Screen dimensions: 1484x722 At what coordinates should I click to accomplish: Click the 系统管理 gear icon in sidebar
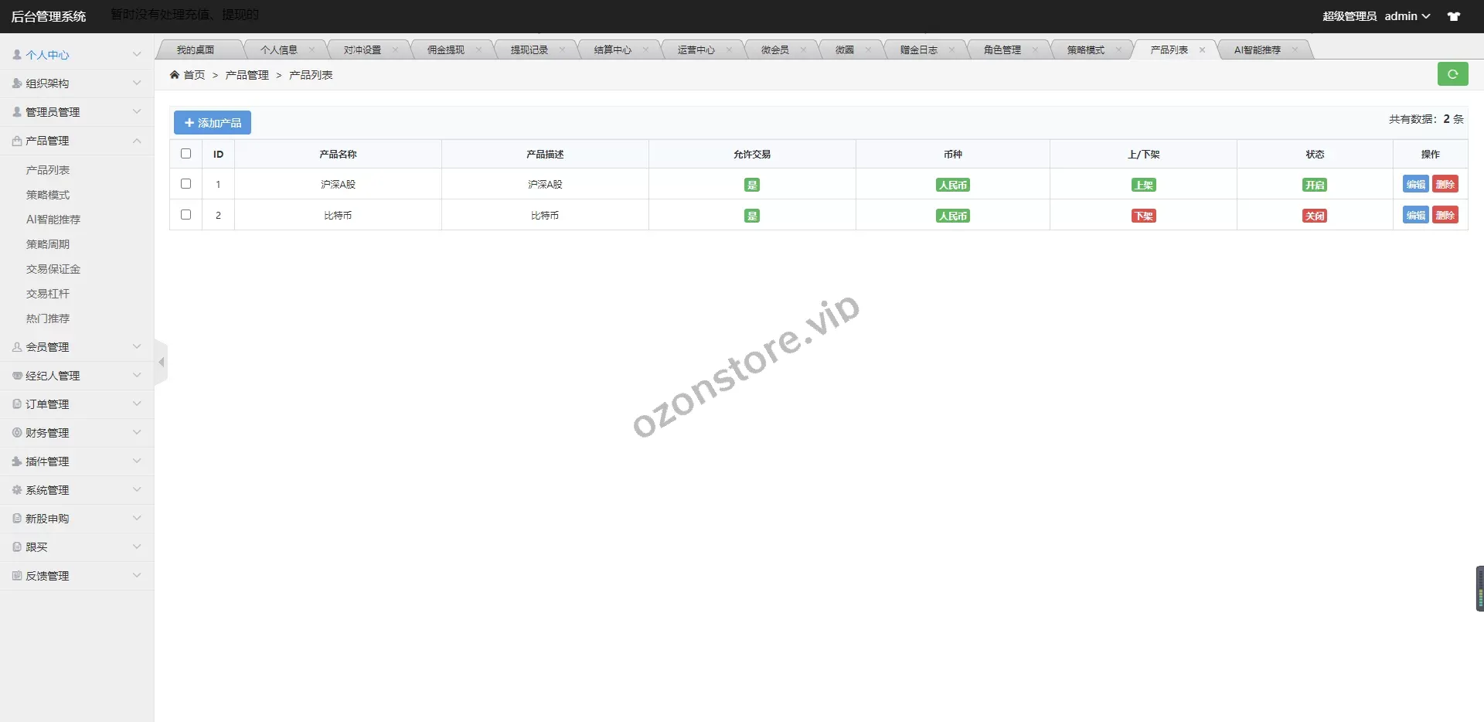17,490
